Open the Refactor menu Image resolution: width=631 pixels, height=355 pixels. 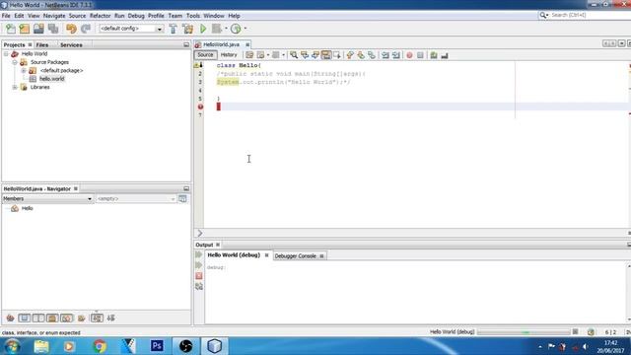click(100, 16)
